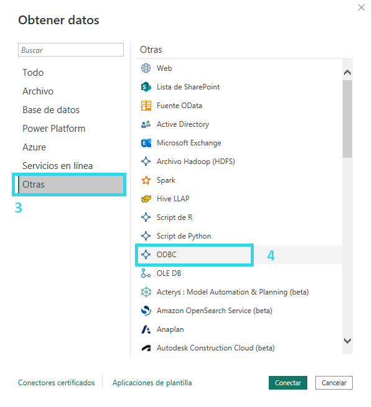This screenshot has width=372, height=407.
Task: Click the Amazon OpenSearch Service icon
Action: [x=146, y=311]
